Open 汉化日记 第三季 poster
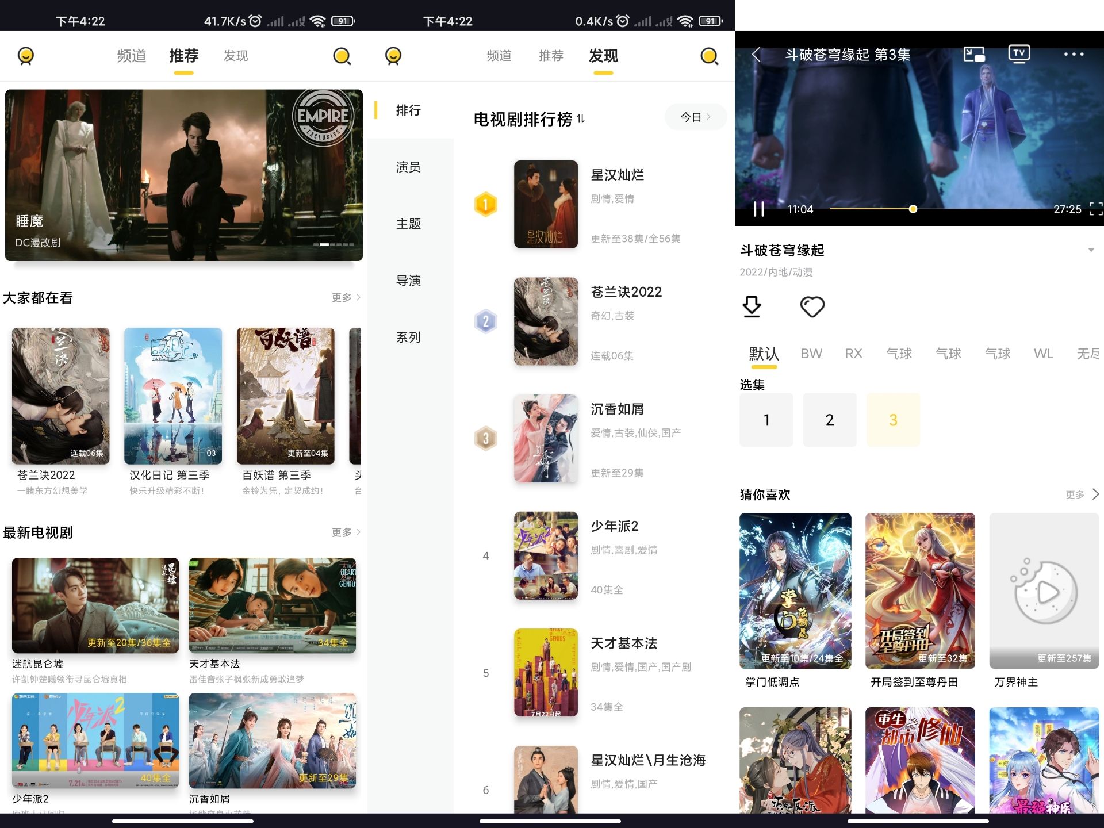The height and width of the screenshot is (828, 1104). (x=173, y=396)
